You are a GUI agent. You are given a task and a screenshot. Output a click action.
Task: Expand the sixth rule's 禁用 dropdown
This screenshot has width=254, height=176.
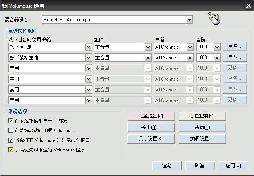click(x=88, y=100)
